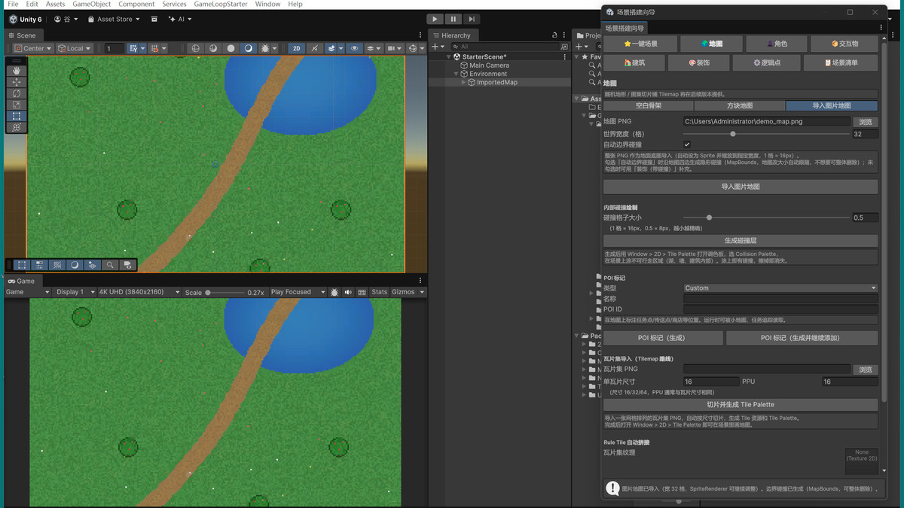
Task: Open the POI 类型 Custom dropdown
Action: click(x=780, y=288)
